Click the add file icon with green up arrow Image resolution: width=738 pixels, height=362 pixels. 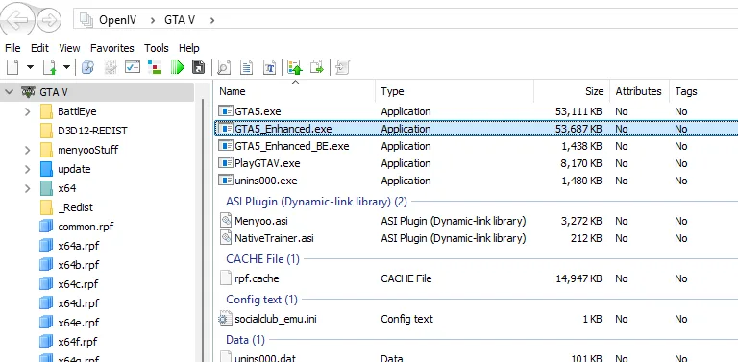[x=49, y=68]
